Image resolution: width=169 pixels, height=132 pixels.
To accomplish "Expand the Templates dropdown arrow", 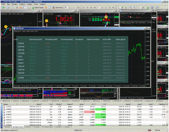I will coord(158,7).
